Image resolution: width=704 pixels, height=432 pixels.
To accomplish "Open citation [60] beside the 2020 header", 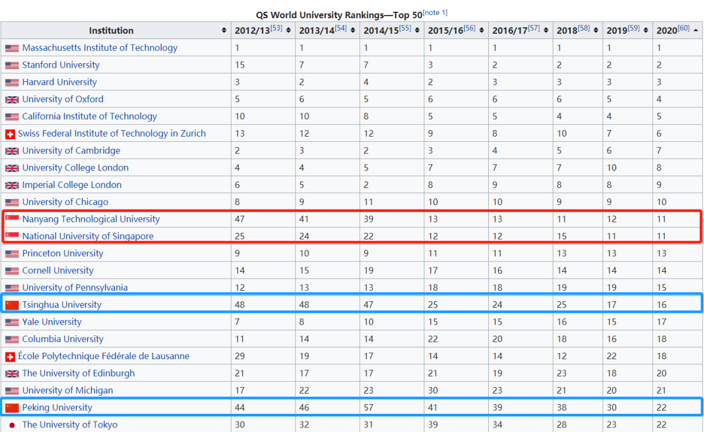I will (683, 28).
